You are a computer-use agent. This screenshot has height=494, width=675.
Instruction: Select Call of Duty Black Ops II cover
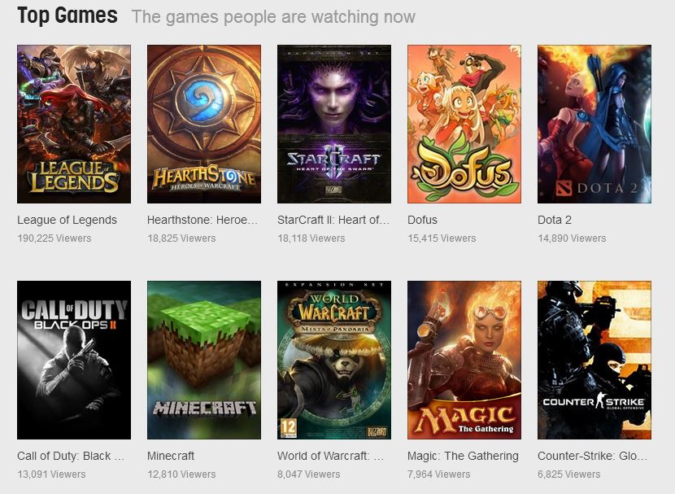[74, 360]
